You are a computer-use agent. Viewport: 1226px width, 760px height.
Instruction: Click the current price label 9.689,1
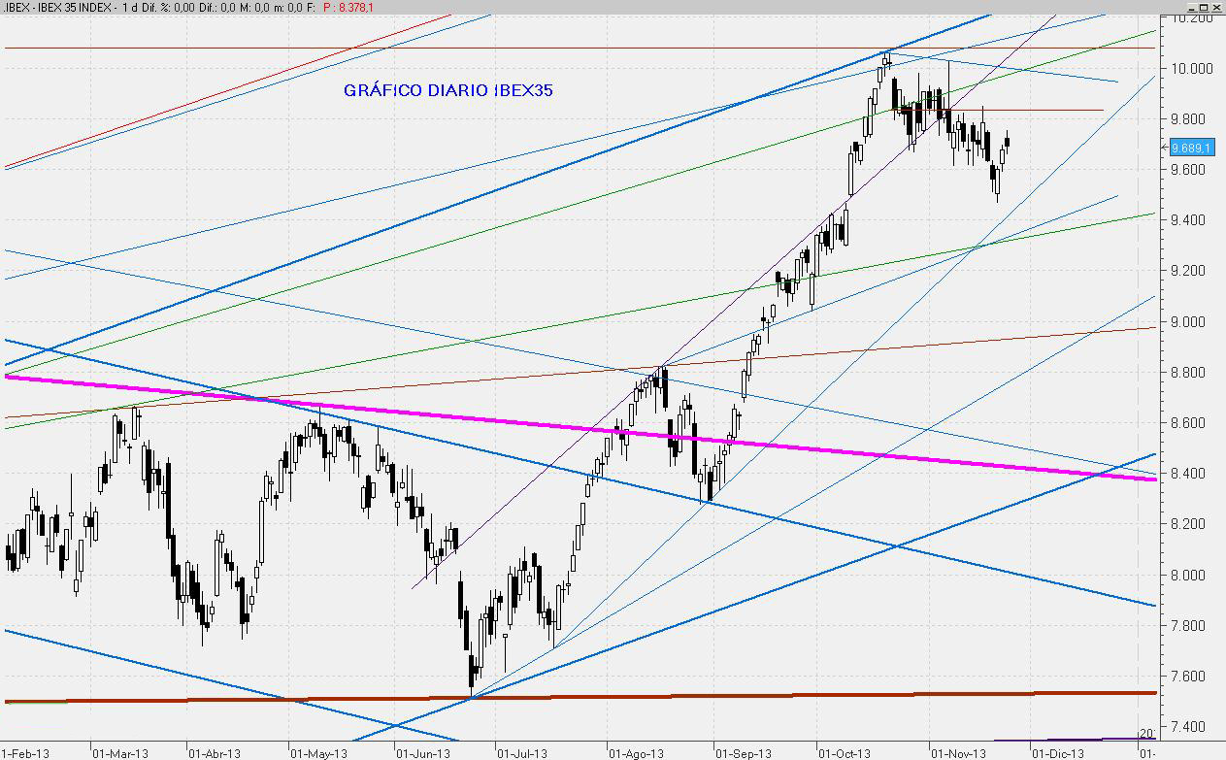tap(1190, 148)
